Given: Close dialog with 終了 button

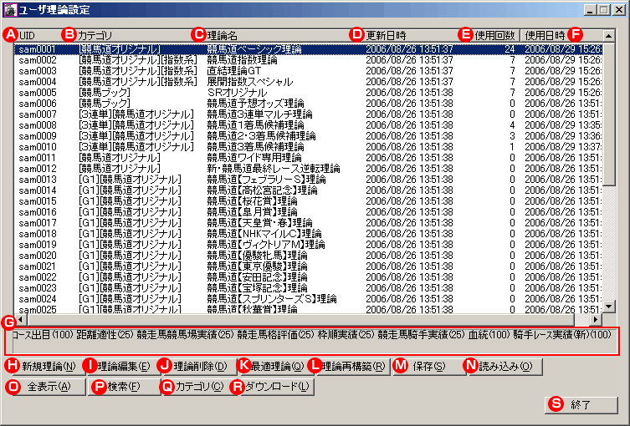Looking at the screenshot, I should [x=581, y=404].
